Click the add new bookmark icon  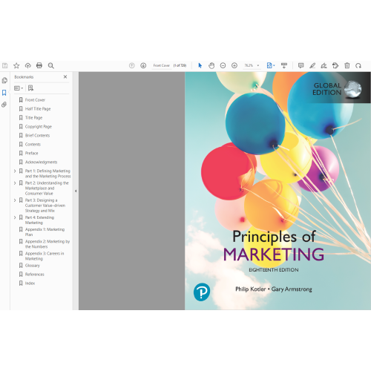[x=30, y=88]
